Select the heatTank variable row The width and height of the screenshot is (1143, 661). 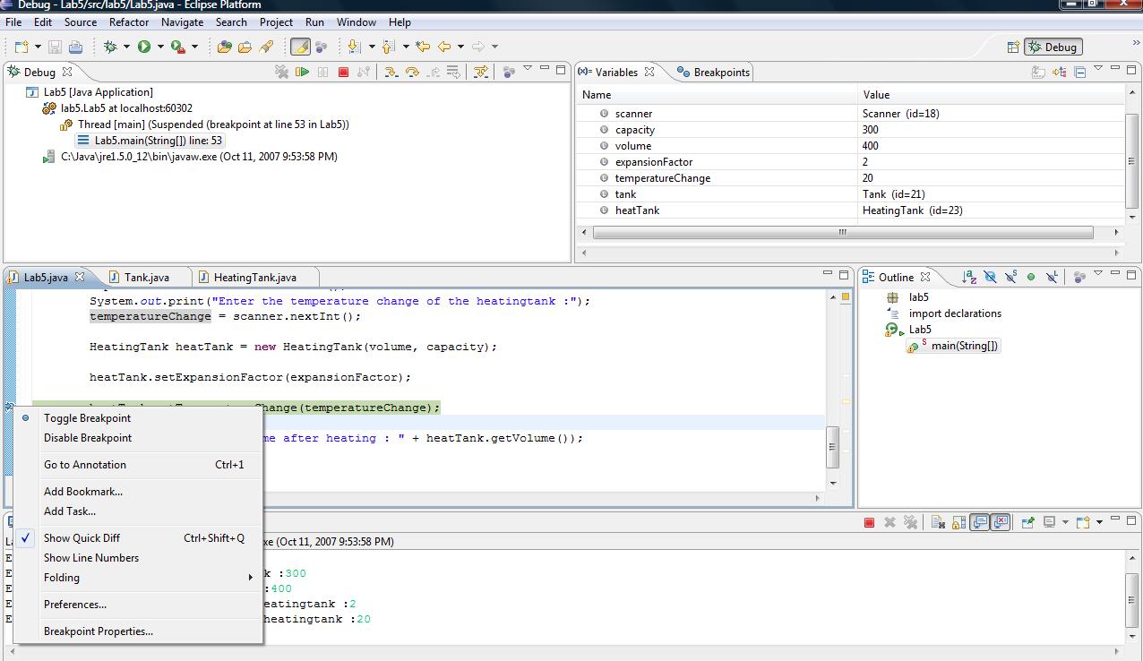637,210
